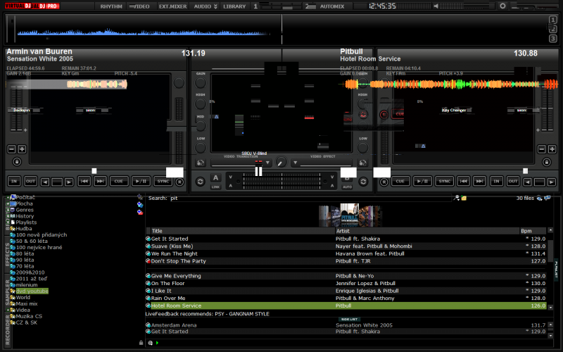Click the favorite star icon above folder icons
The image size is (563, 352).
(x=139, y=197)
